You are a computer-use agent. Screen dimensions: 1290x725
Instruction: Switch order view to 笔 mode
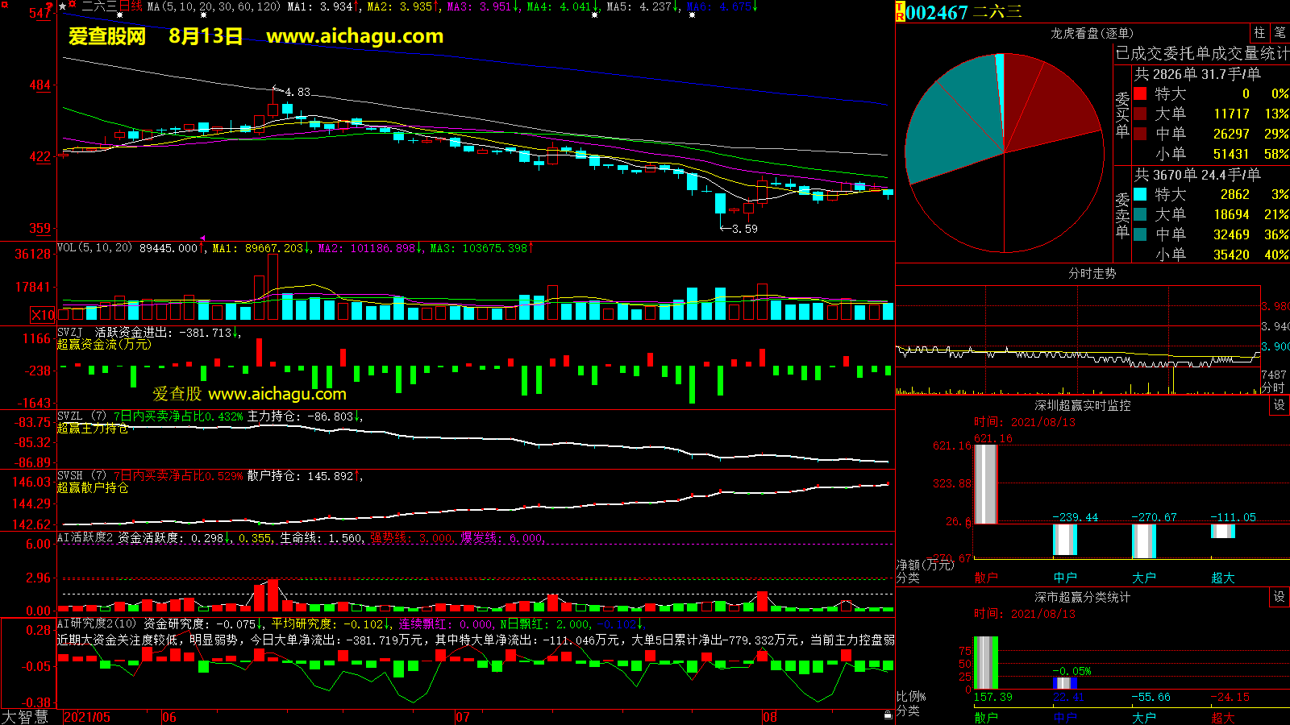tap(1280, 33)
